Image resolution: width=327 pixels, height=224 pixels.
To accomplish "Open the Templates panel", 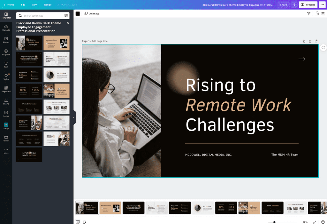I will 6,16.
